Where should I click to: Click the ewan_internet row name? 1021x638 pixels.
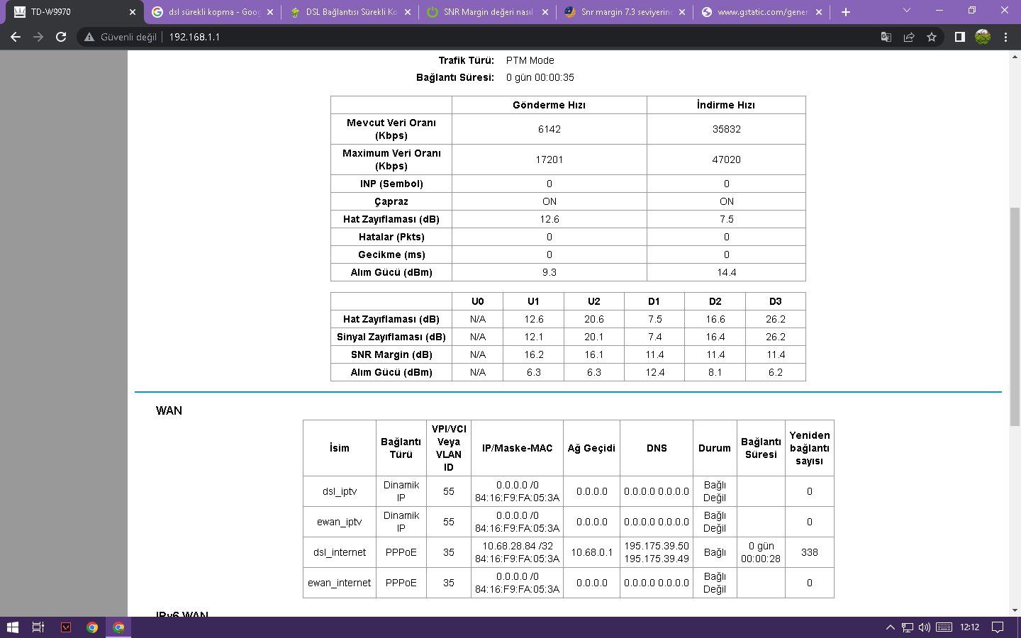pyautogui.click(x=340, y=583)
